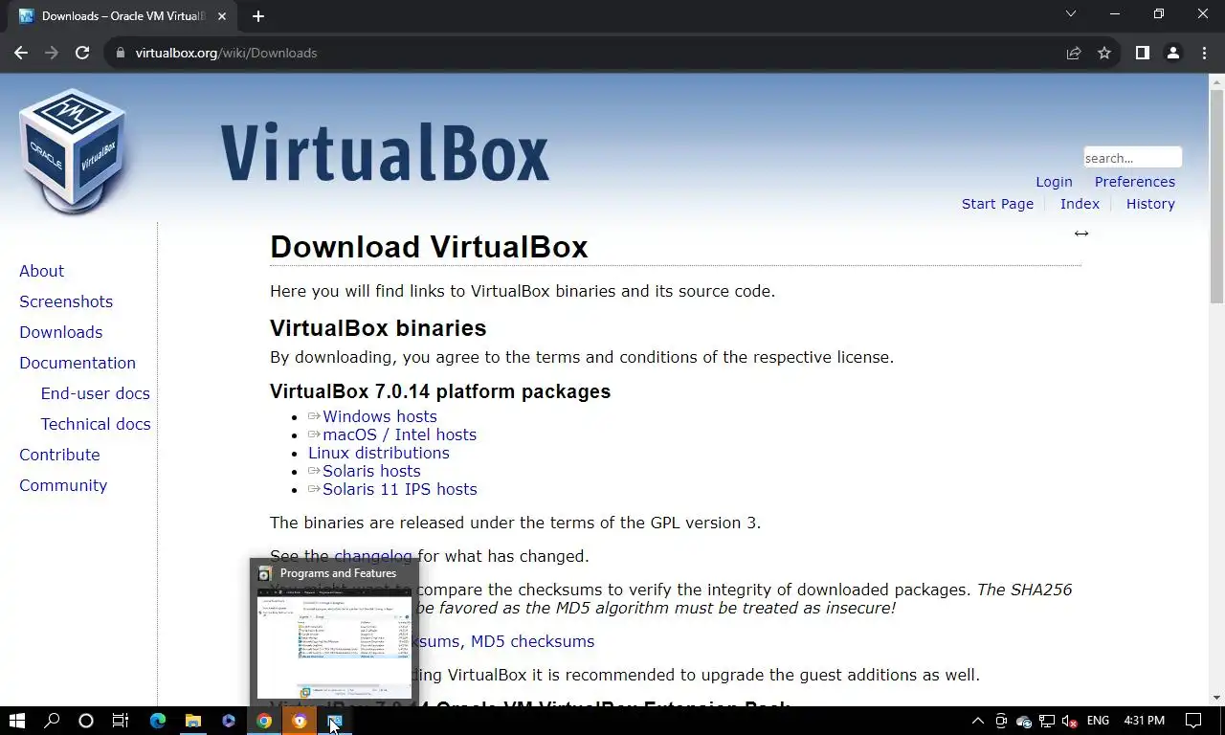Open the tab search dropdown arrow
The image size is (1225, 735).
[x=1071, y=14]
